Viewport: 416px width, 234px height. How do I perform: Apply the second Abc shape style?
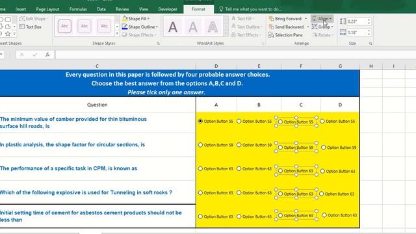coord(84,26)
